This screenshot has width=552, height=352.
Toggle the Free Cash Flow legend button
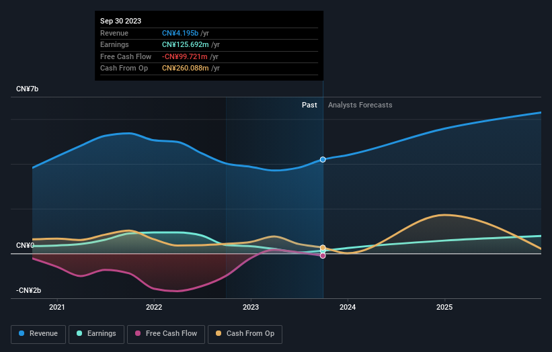166,334
